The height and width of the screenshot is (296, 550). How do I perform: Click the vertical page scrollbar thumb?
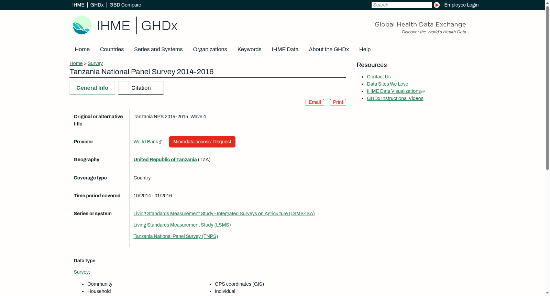pyautogui.click(x=547, y=88)
